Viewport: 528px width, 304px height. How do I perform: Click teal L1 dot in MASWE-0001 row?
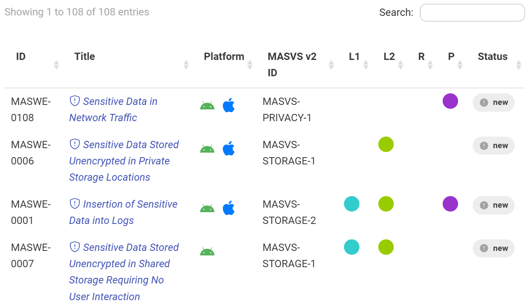pos(352,204)
